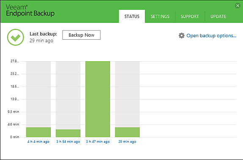Open the 3 h 47 min ago session link

(98, 141)
